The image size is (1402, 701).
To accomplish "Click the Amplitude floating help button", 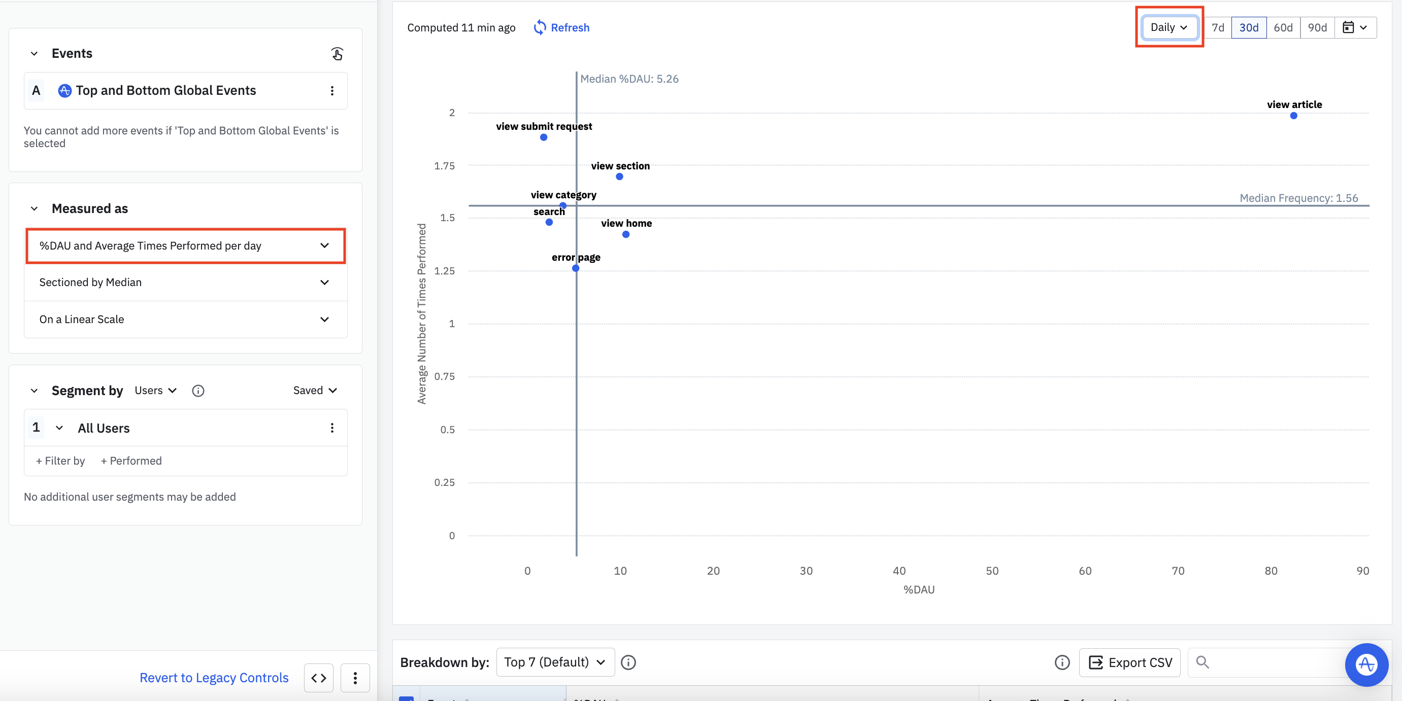I will (1366, 664).
